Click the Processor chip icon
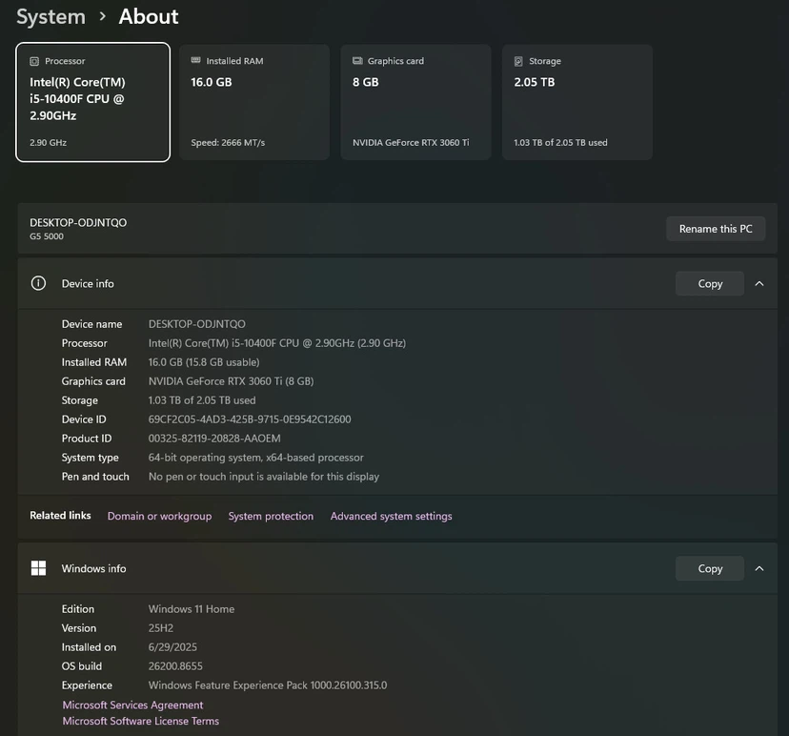Viewport: 789px width, 736px height. [x=34, y=61]
